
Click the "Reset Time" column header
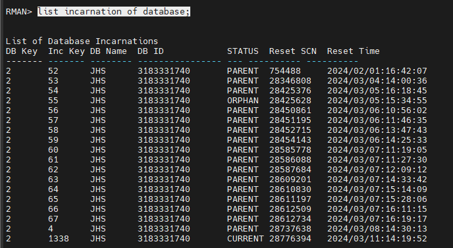coord(353,51)
